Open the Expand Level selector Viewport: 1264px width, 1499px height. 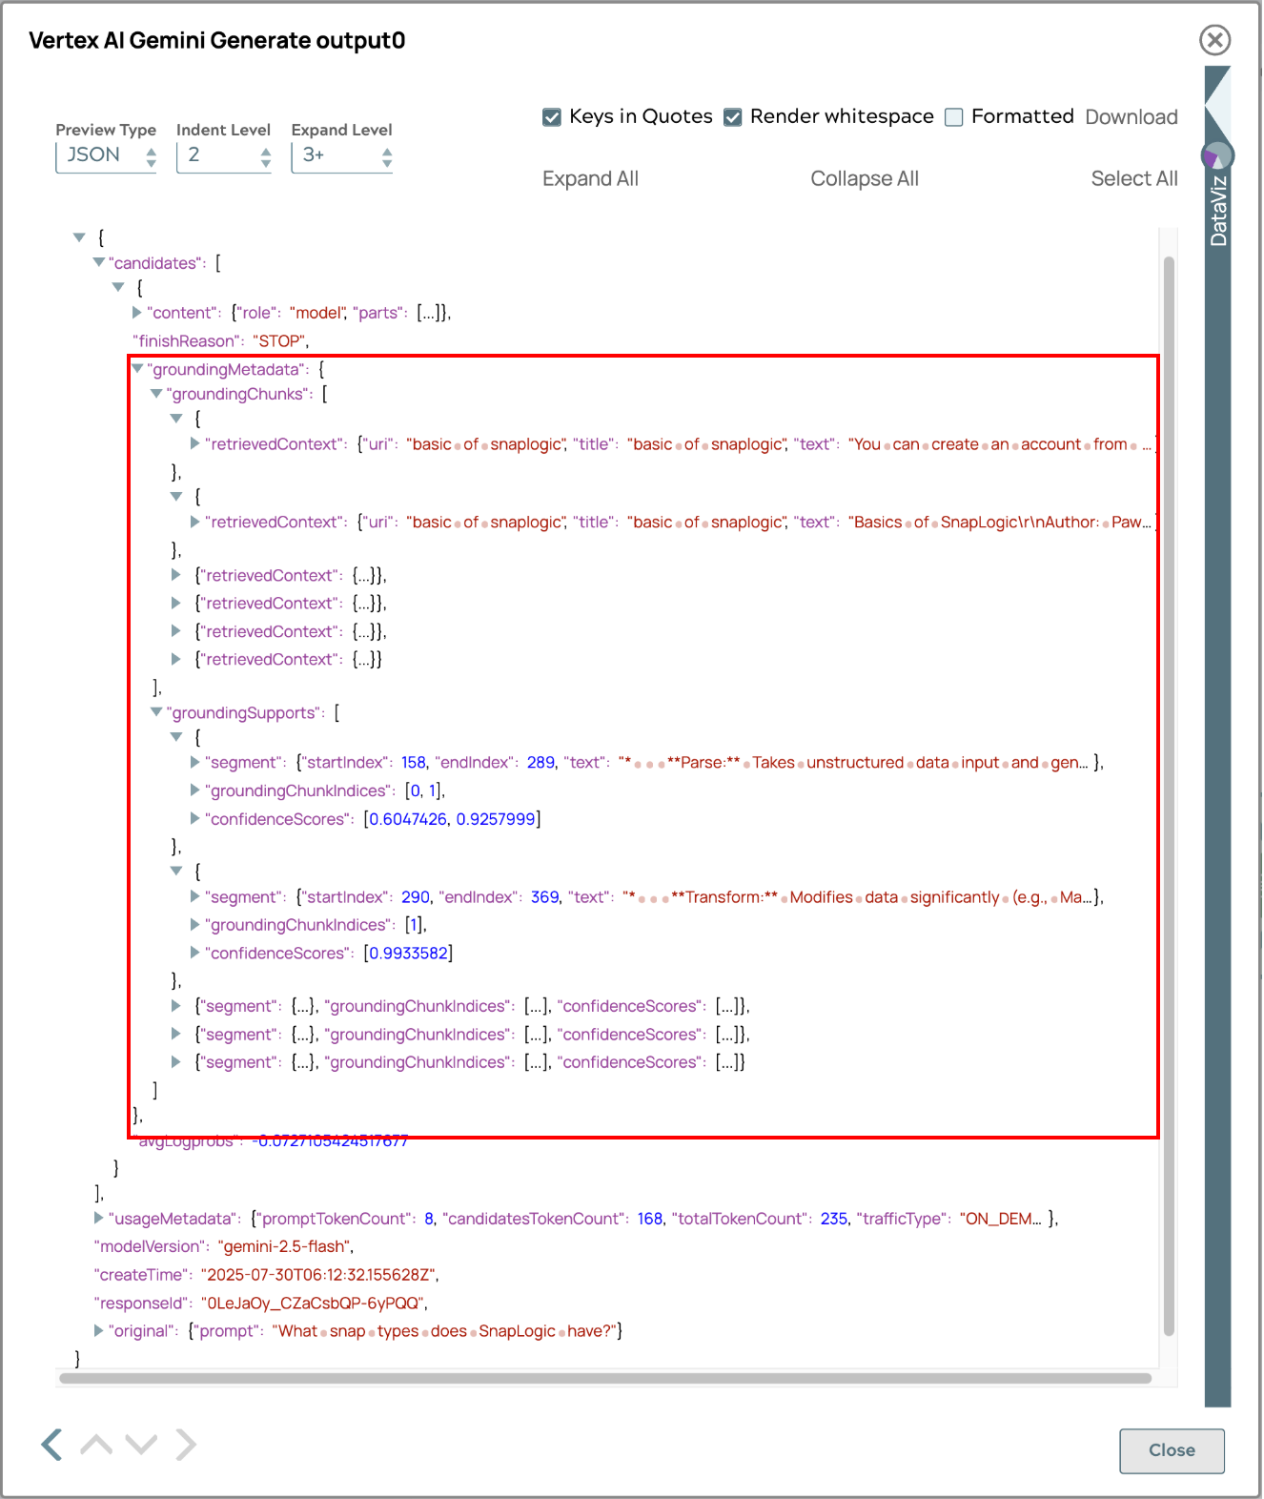tap(341, 156)
